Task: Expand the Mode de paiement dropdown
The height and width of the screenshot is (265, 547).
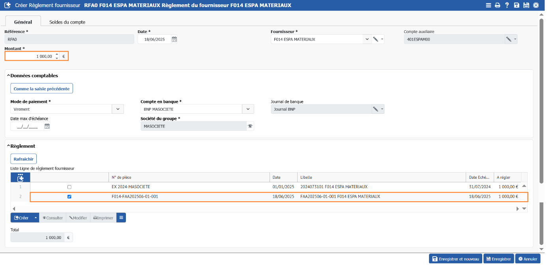Action: pyautogui.click(x=118, y=109)
